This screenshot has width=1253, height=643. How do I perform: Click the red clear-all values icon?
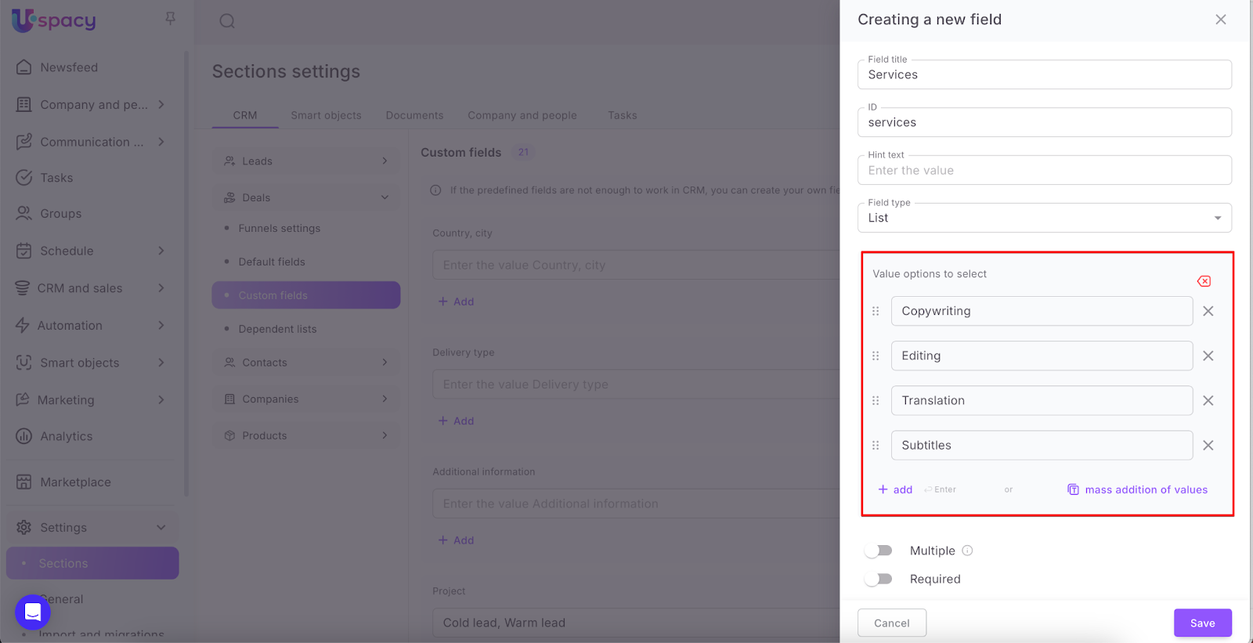[1204, 281]
